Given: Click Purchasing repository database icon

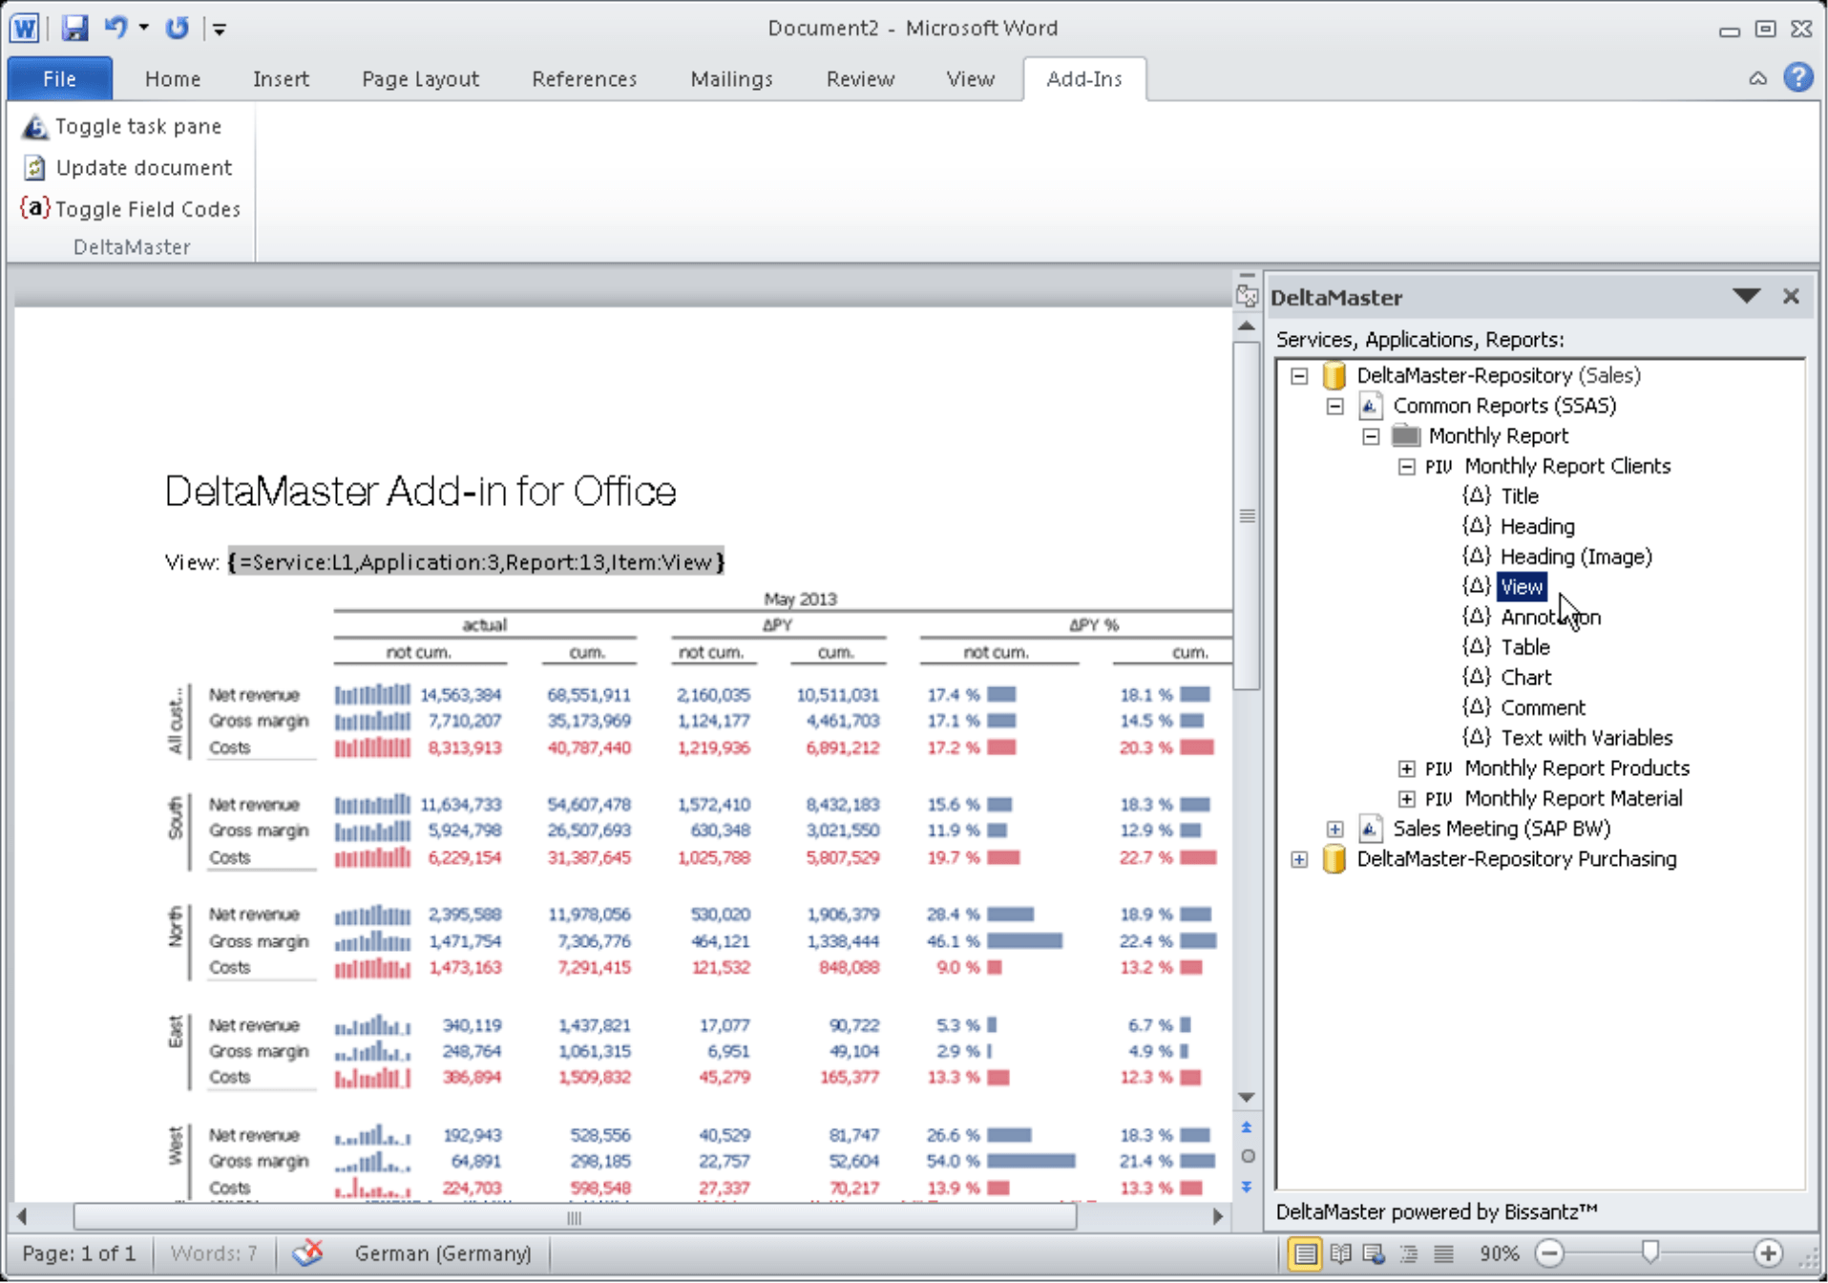Looking at the screenshot, I should 1334,859.
